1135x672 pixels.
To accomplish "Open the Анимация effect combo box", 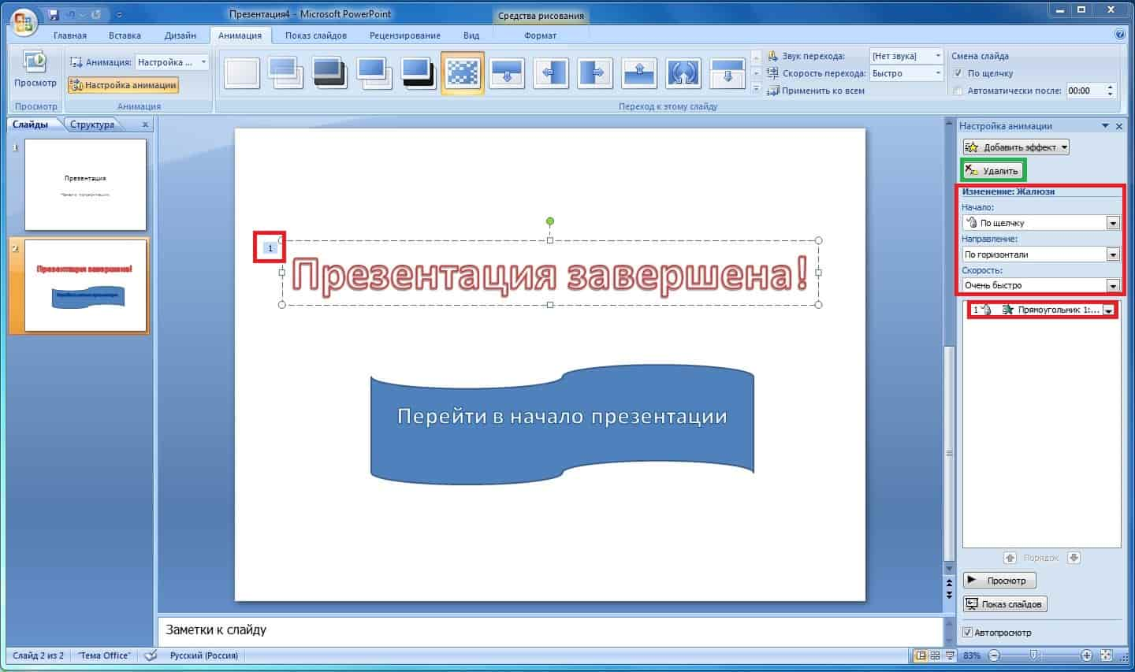I will [172, 62].
